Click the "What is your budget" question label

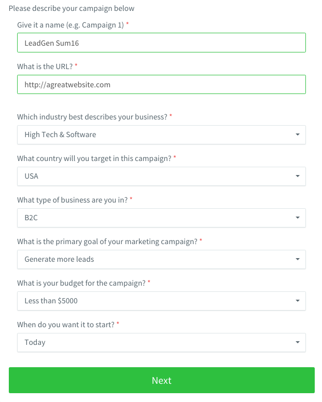[x=81, y=283]
